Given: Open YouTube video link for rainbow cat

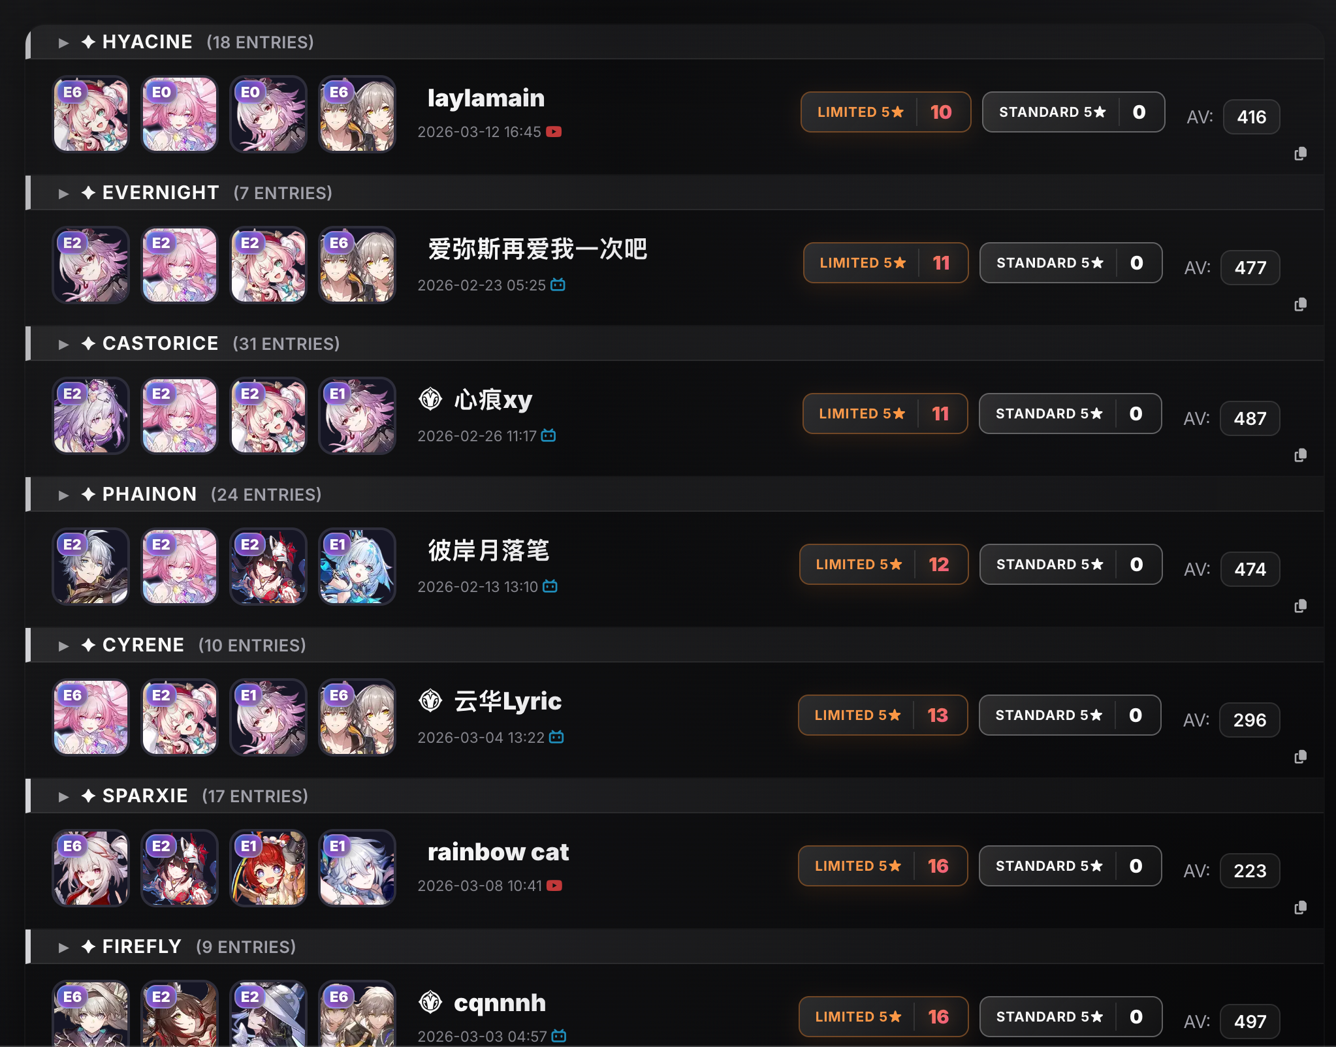Looking at the screenshot, I should pos(554,886).
